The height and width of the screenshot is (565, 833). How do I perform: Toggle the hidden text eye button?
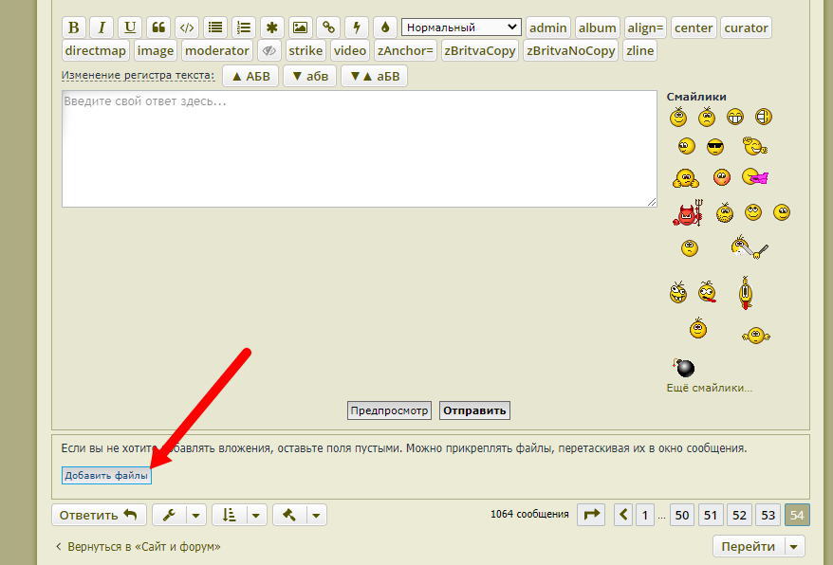pyautogui.click(x=269, y=50)
